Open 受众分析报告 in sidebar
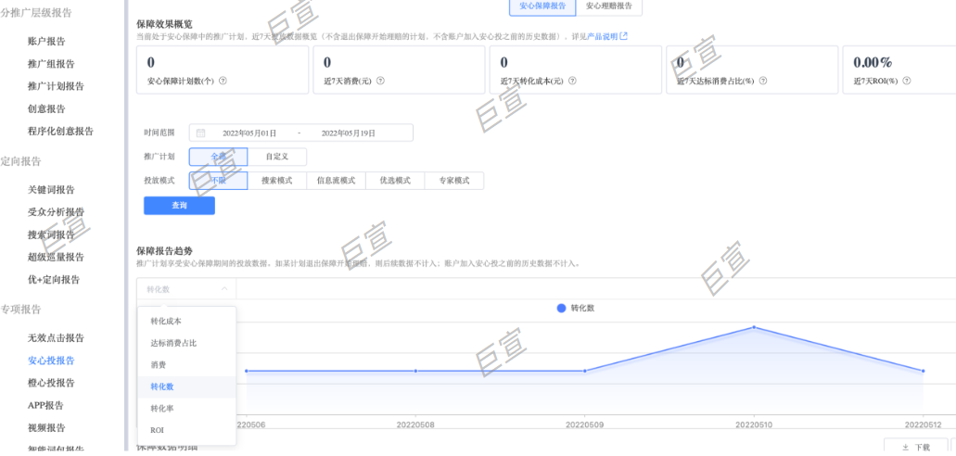 [56, 212]
